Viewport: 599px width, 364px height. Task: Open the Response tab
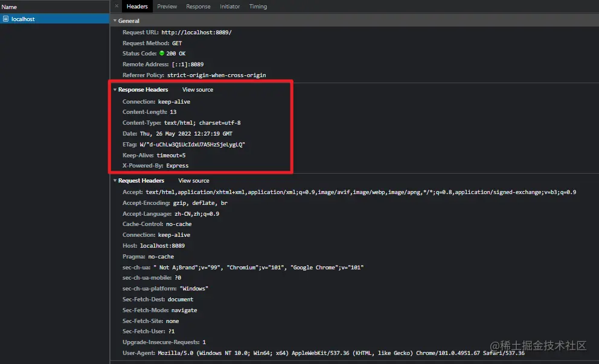(198, 7)
